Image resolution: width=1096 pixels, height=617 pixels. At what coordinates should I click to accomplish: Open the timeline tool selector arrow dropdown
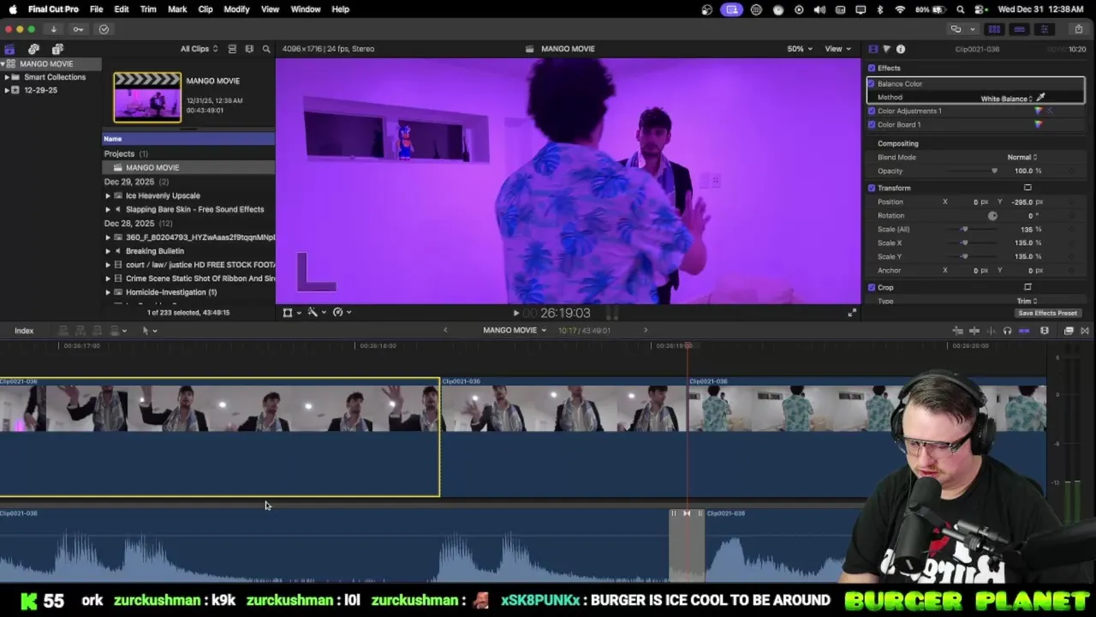148,331
